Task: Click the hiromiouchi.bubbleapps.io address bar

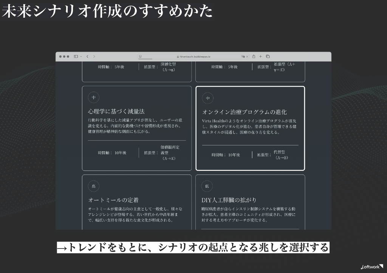Action: (x=193, y=57)
